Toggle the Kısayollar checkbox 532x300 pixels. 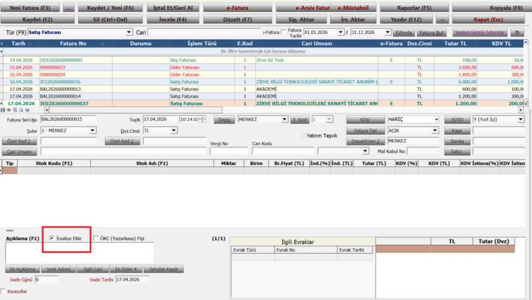[x=3, y=291]
